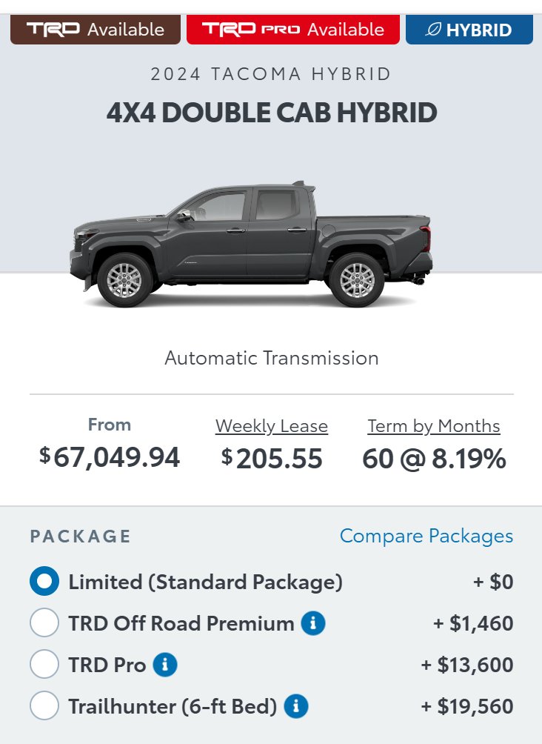542x744 pixels.
Task: Click the HYBRID blue badge
Action: click(x=469, y=30)
